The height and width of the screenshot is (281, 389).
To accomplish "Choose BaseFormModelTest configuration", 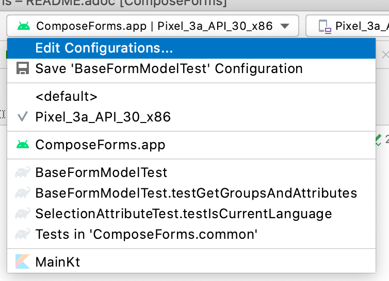I will (191, 172).
